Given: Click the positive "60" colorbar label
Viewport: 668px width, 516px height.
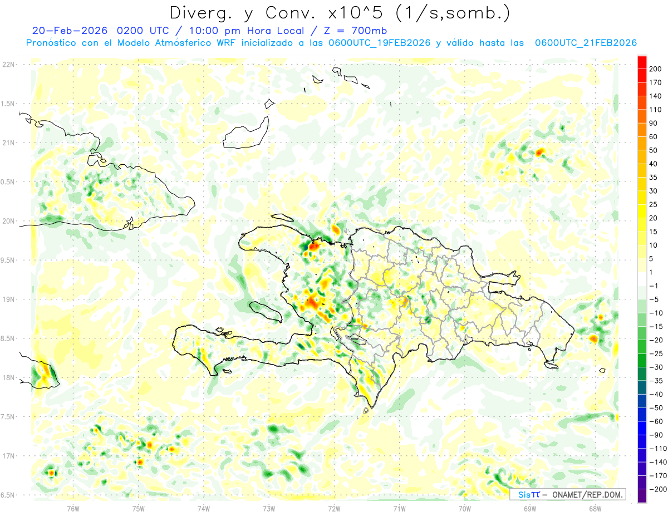Looking at the screenshot, I should point(654,137).
